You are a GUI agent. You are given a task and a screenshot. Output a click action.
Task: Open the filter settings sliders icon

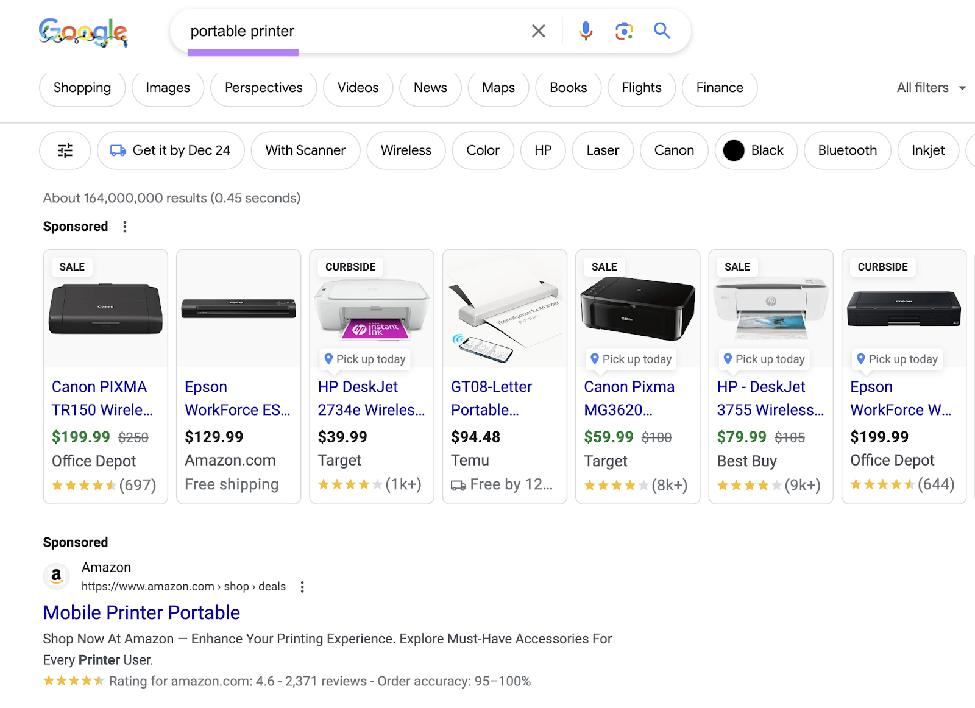click(65, 150)
